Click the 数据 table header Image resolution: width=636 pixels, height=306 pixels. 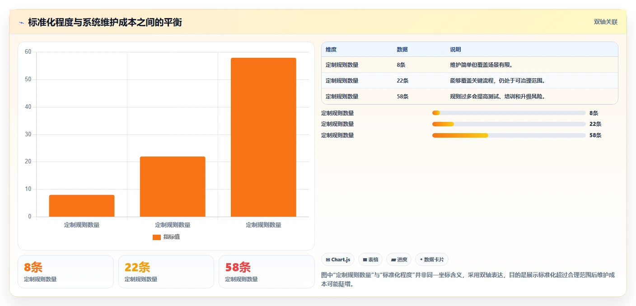point(402,50)
